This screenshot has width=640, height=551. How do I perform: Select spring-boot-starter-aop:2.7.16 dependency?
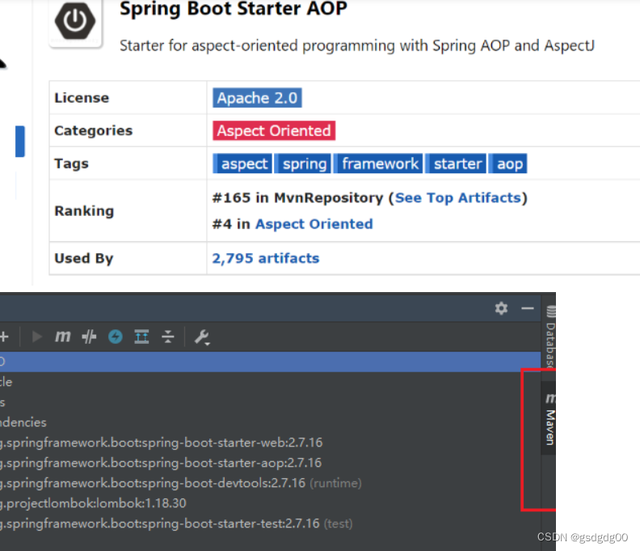[x=161, y=463]
